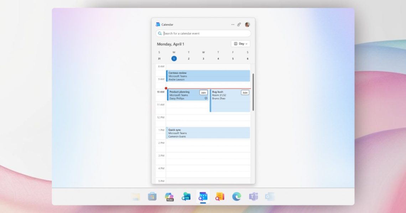Click the magnifier icon in the search box
Screen dimensions: 406x213
tap(160, 33)
